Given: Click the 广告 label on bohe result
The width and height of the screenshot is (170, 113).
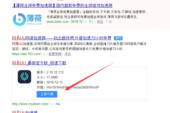Looking at the screenshot, I should coord(109,22).
